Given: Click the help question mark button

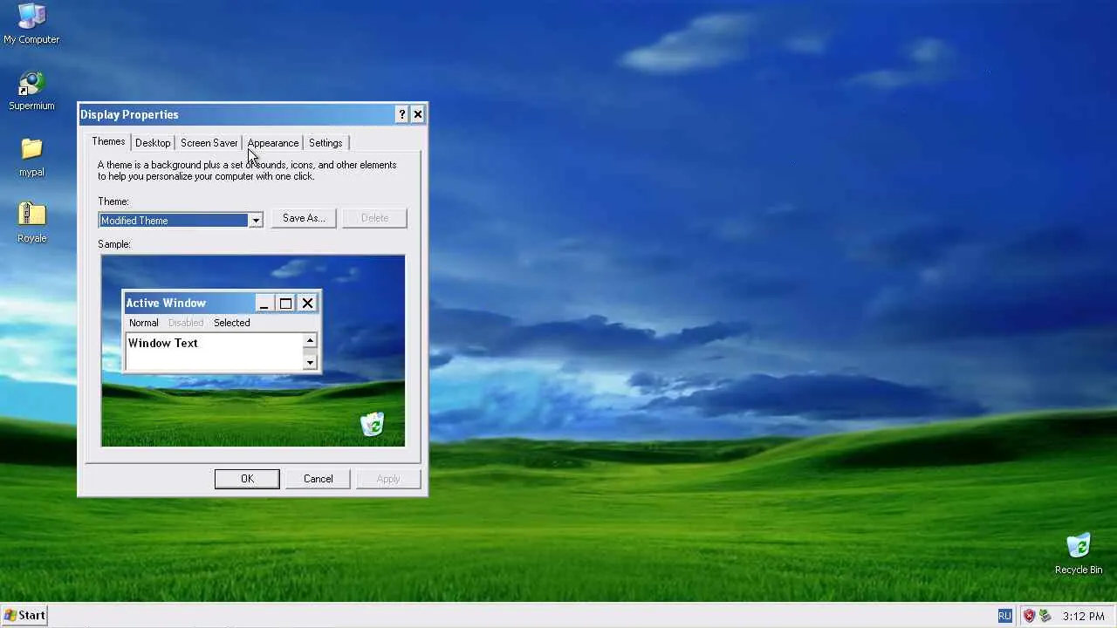Looking at the screenshot, I should (401, 114).
